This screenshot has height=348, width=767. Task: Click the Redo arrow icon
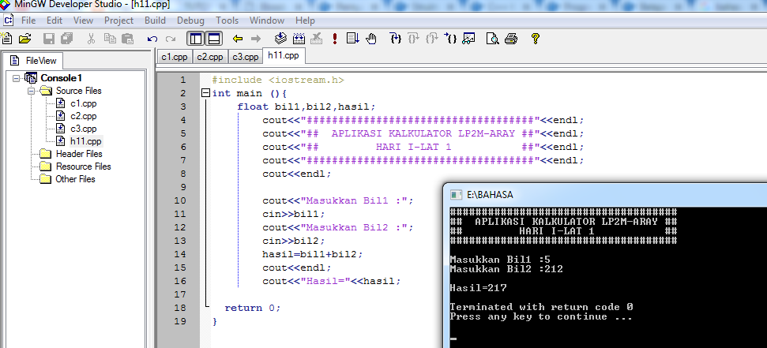click(x=171, y=39)
